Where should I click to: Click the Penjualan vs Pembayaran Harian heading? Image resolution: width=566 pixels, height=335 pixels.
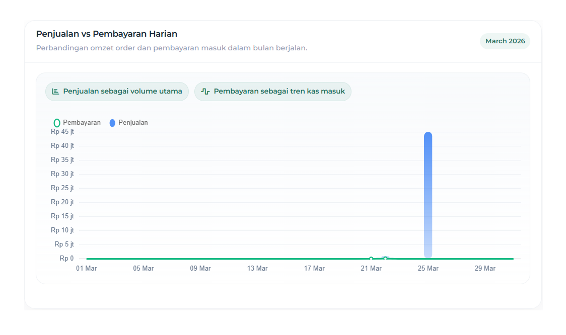(107, 34)
